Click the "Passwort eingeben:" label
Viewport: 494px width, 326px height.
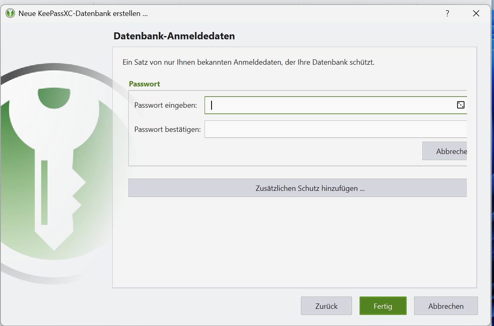pyautogui.click(x=166, y=105)
